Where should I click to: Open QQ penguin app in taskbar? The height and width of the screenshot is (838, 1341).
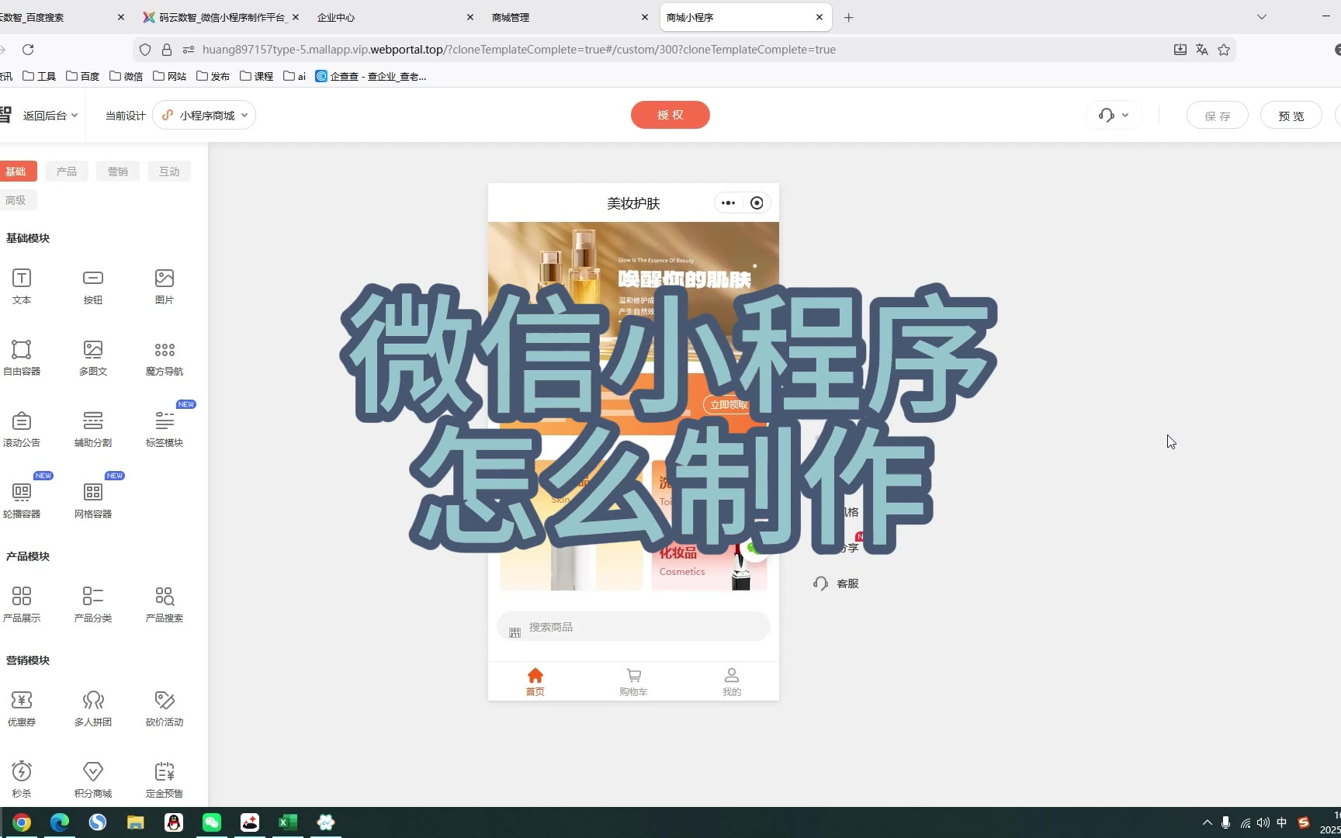coord(174,822)
